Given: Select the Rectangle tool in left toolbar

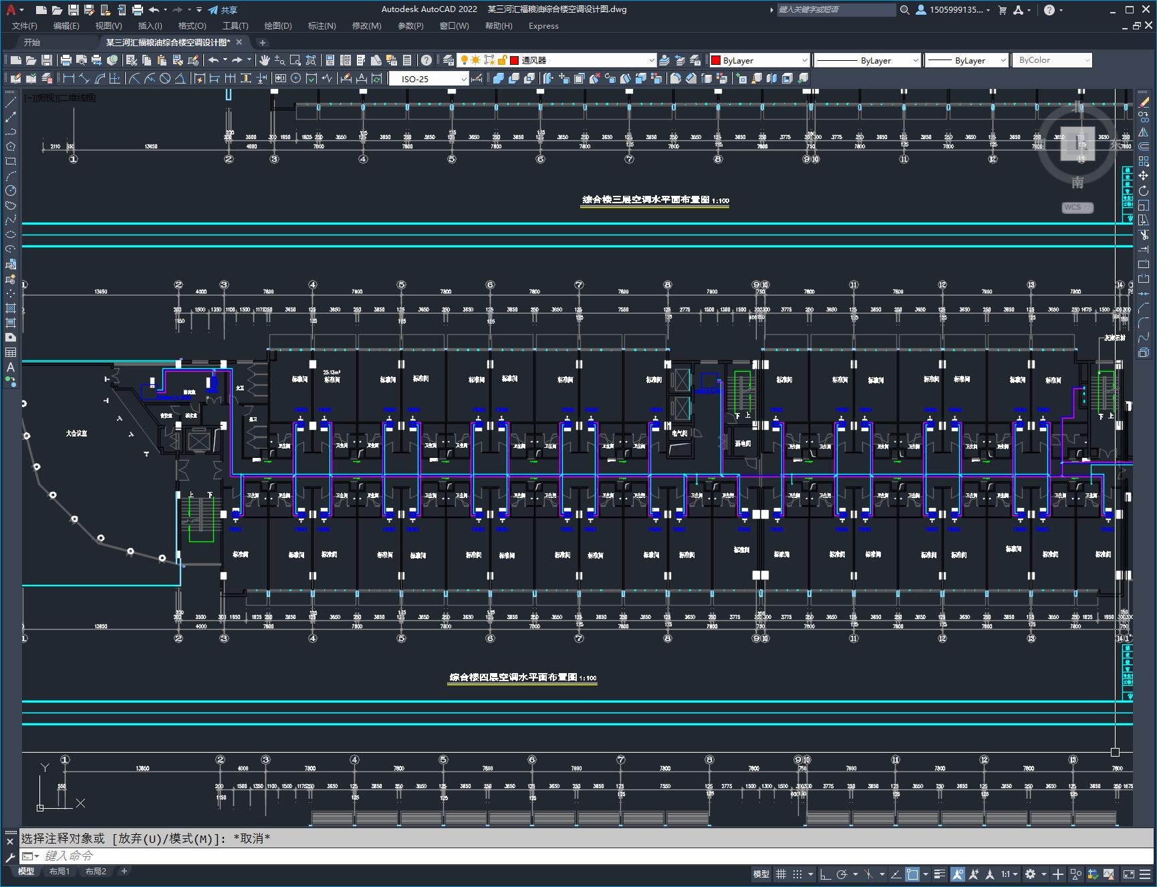Looking at the screenshot, I should tap(11, 161).
